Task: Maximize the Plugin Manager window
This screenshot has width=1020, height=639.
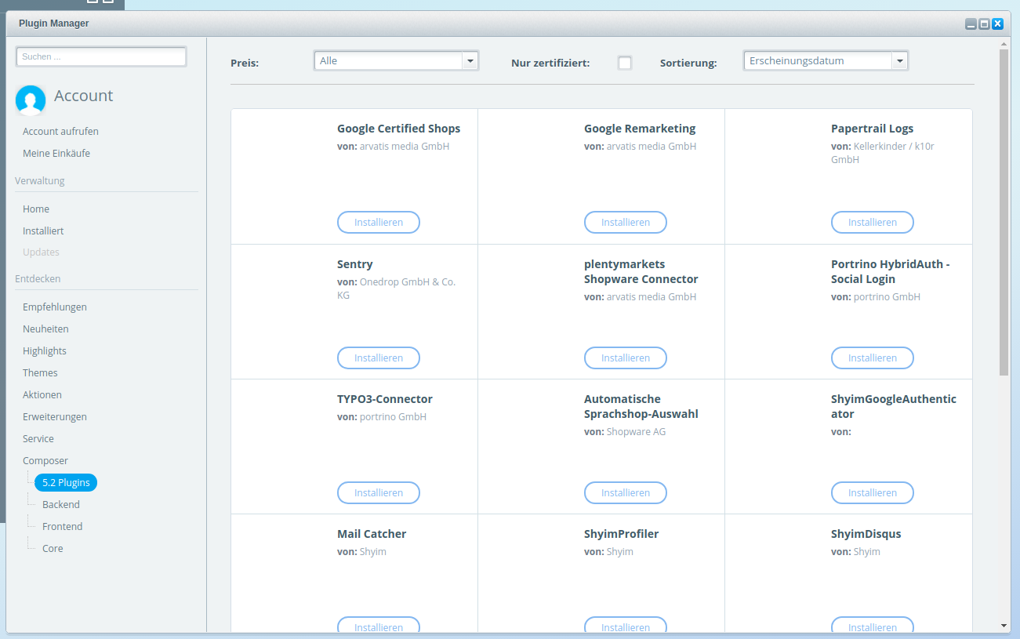Action: tap(984, 24)
